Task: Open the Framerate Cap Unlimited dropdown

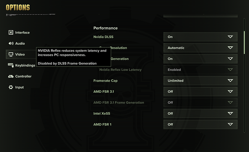Action: 200,81
